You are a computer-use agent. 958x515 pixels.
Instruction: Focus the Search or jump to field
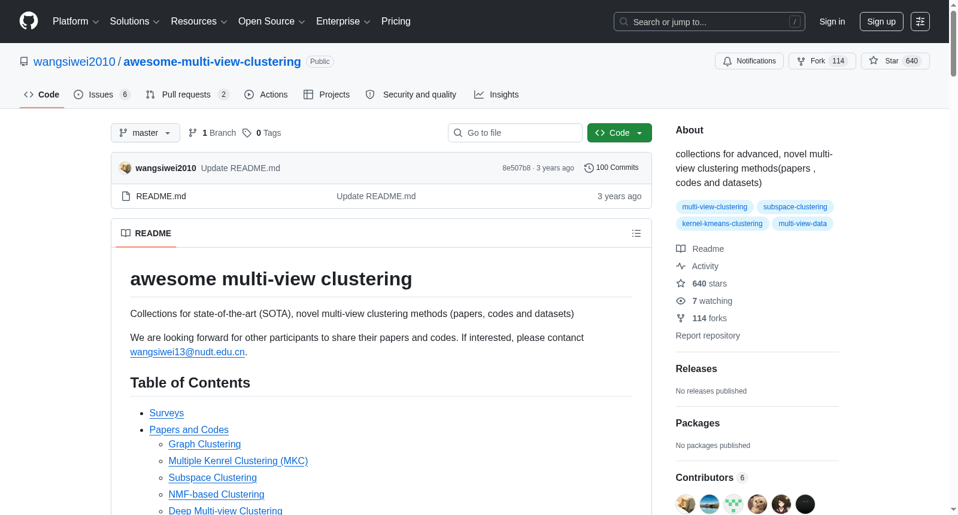click(x=710, y=22)
